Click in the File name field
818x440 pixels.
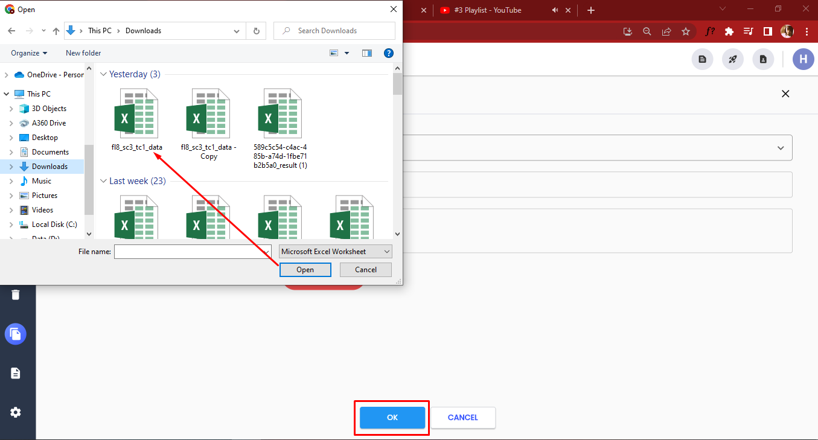tap(193, 252)
